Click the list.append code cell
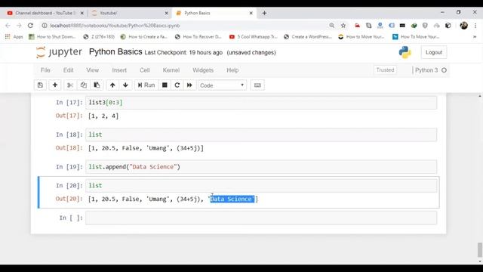The height and width of the screenshot is (272, 483). (x=261, y=167)
